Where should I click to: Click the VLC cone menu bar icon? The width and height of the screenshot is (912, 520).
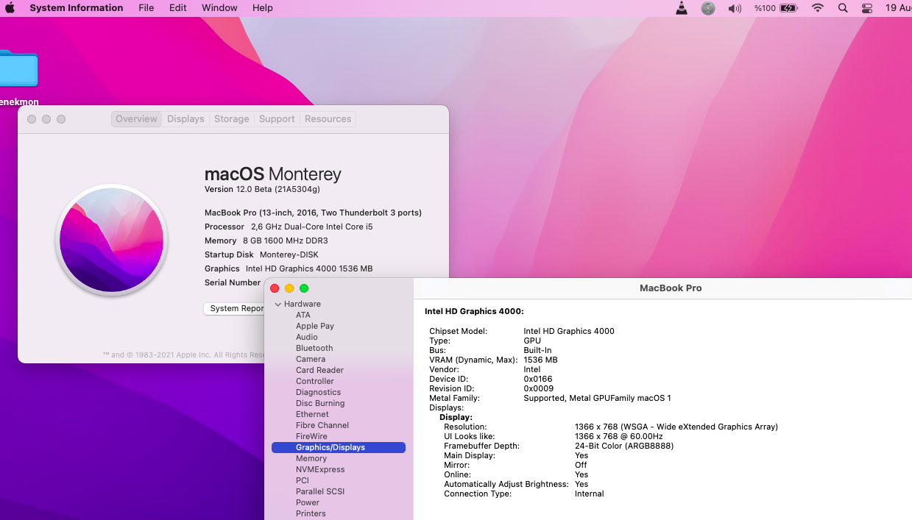[x=682, y=8]
